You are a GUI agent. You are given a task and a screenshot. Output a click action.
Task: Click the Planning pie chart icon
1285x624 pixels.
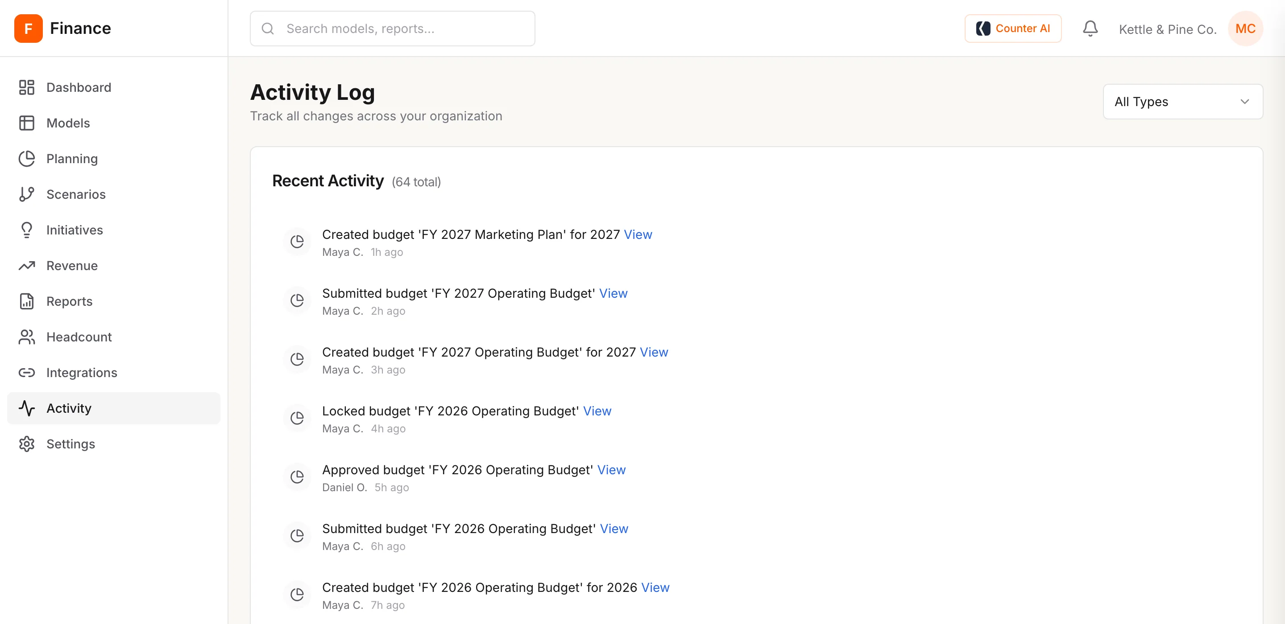[26, 159]
